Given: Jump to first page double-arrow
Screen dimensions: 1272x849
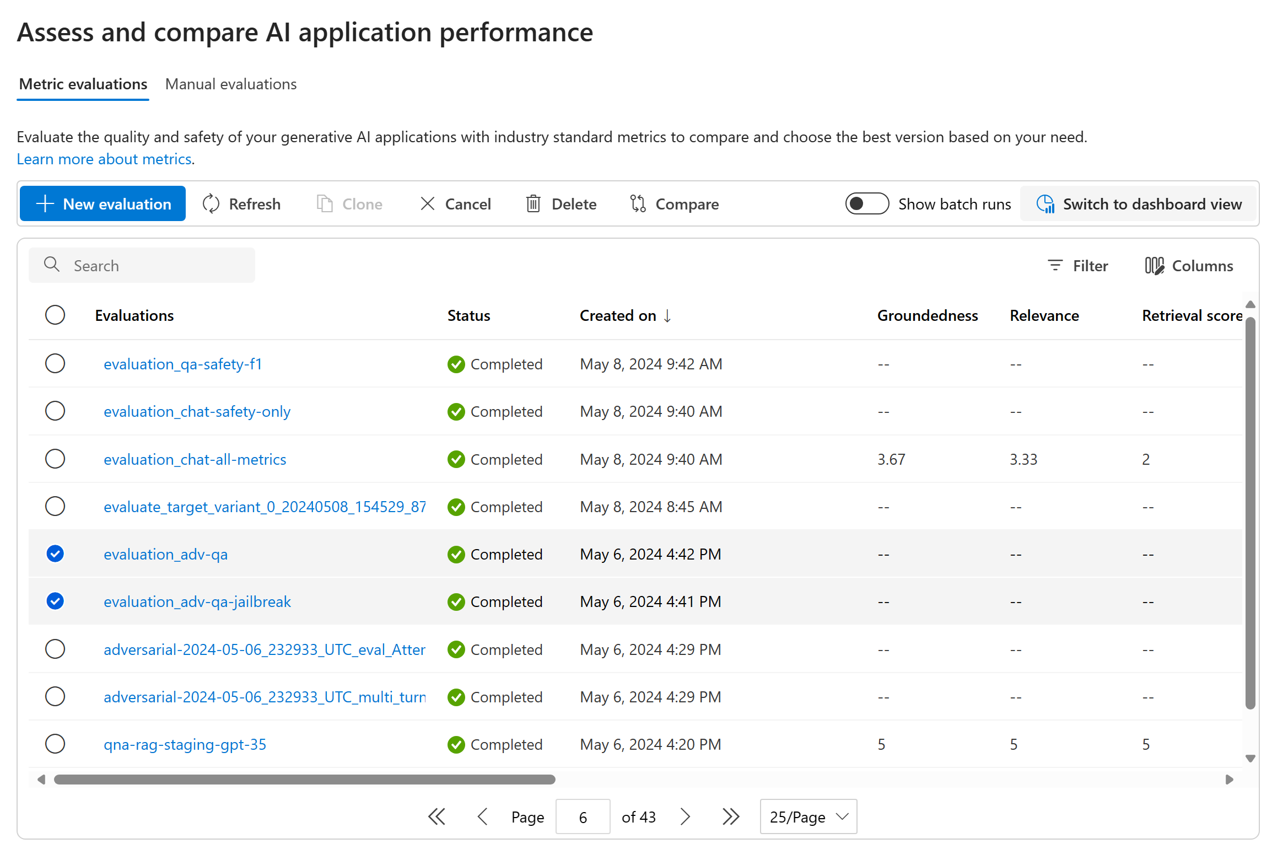Looking at the screenshot, I should coord(436,816).
